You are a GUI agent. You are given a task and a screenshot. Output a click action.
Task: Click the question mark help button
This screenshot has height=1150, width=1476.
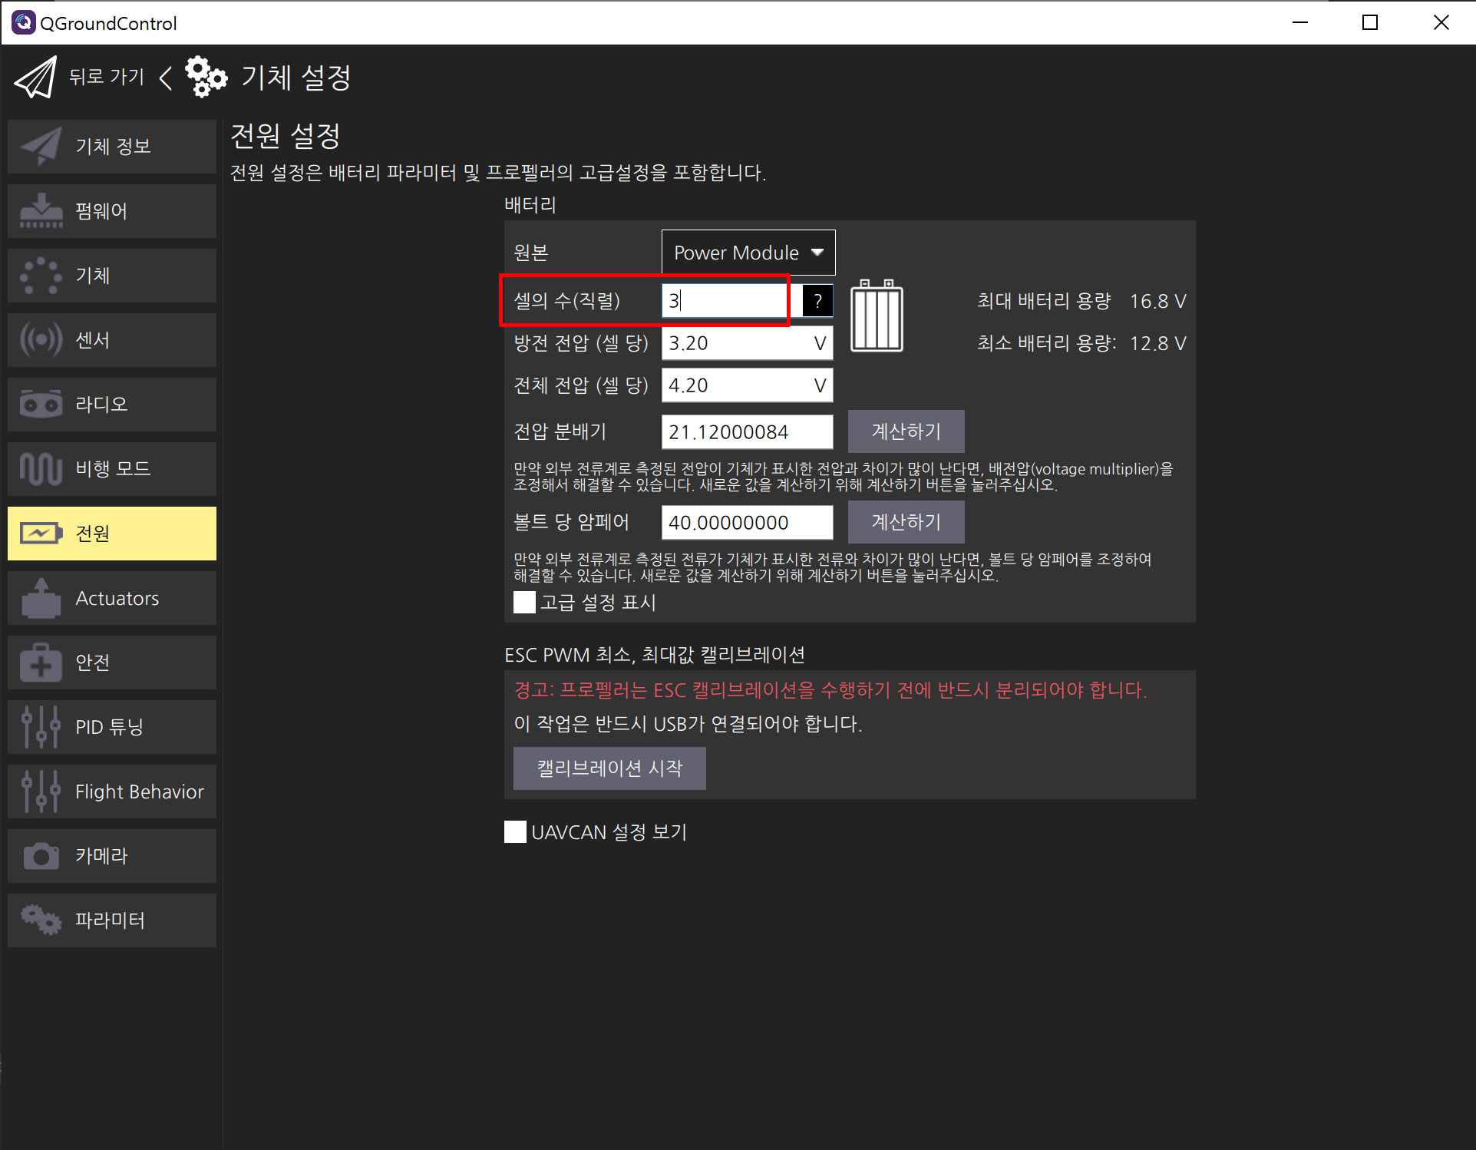817,301
